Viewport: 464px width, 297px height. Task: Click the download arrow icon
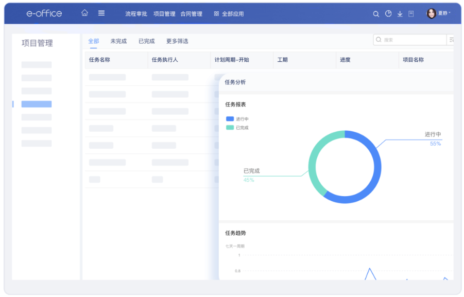point(400,14)
